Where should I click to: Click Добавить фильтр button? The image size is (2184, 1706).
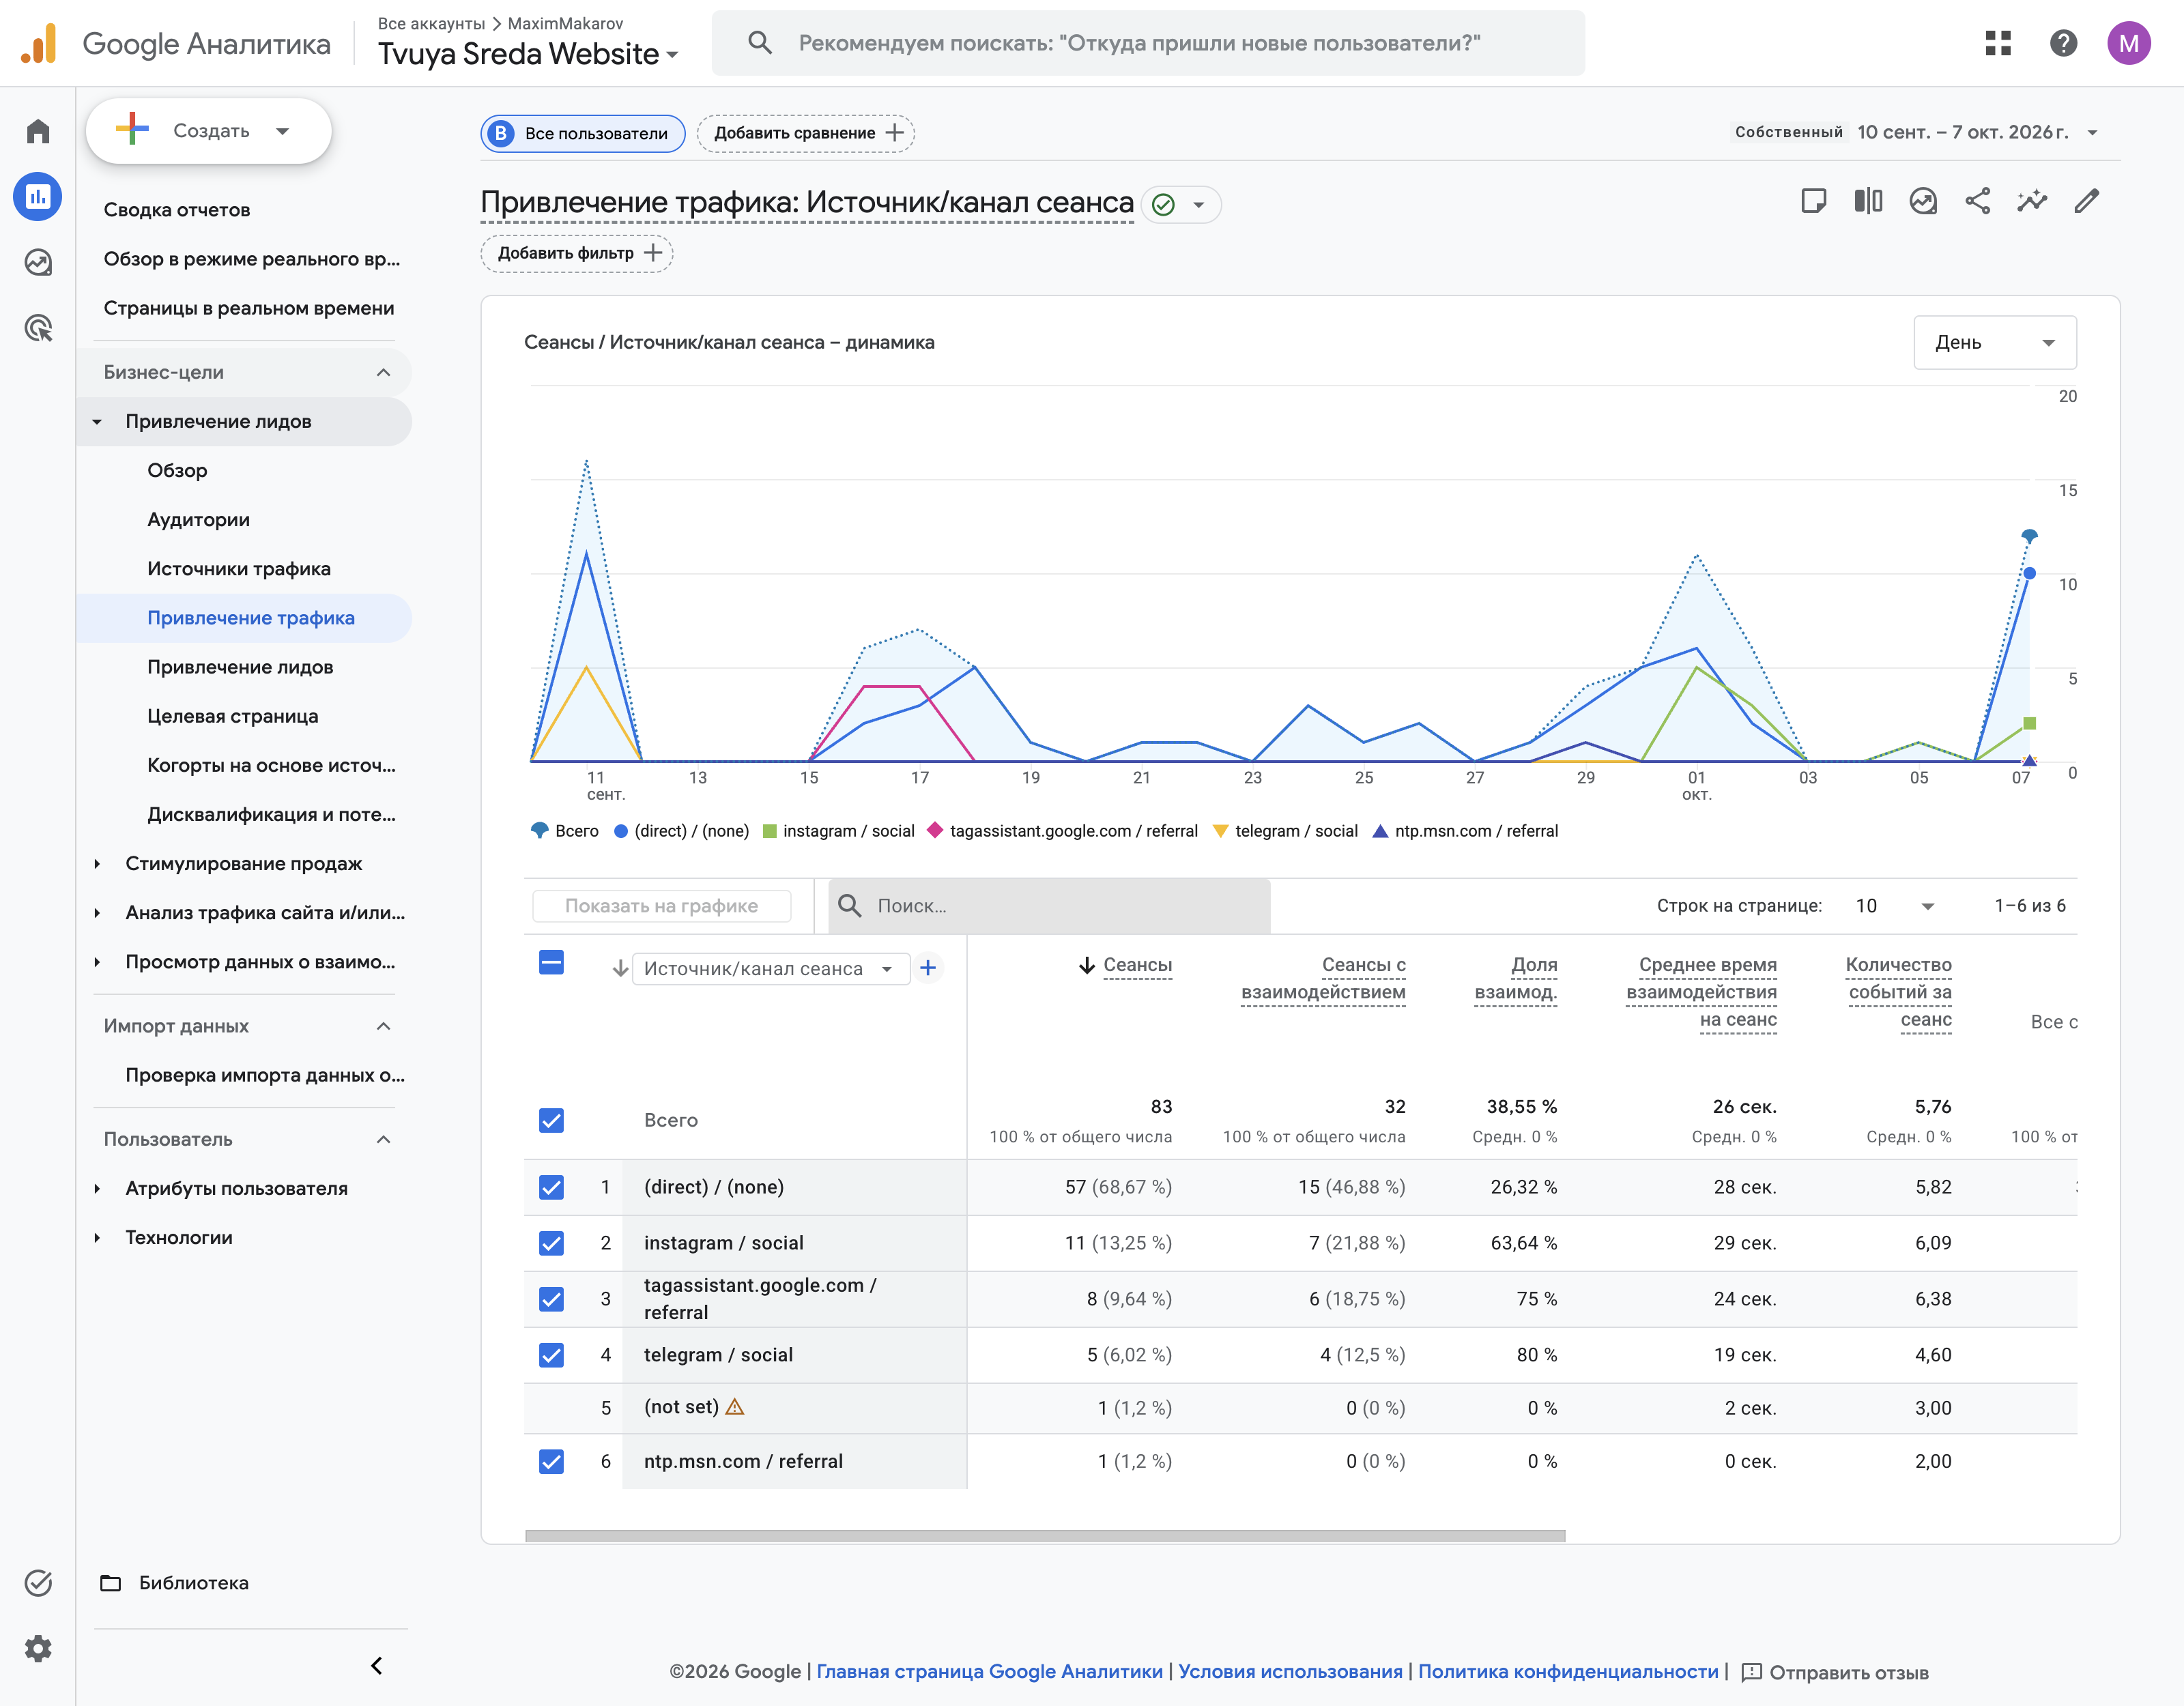577,253
